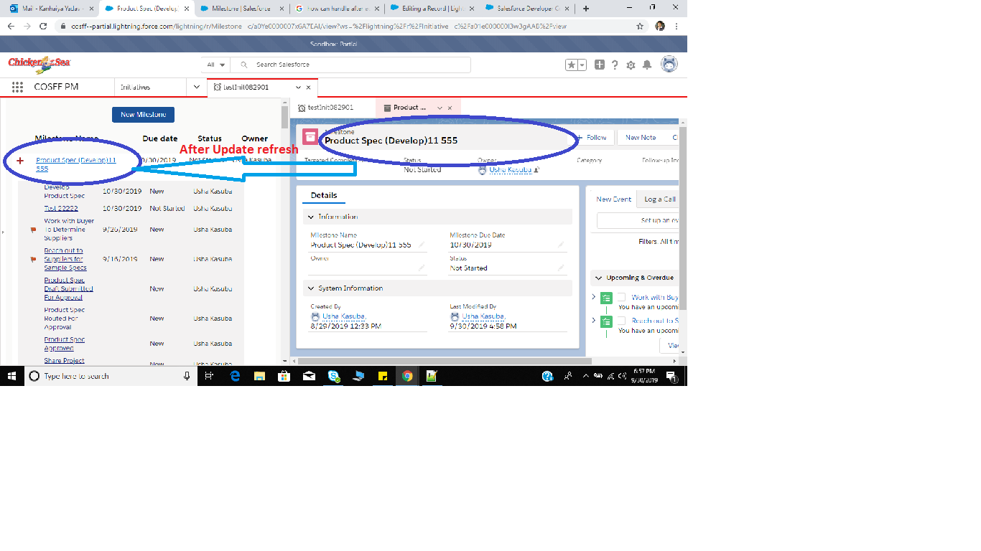Open File Explorer from the taskbar

(259, 376)
